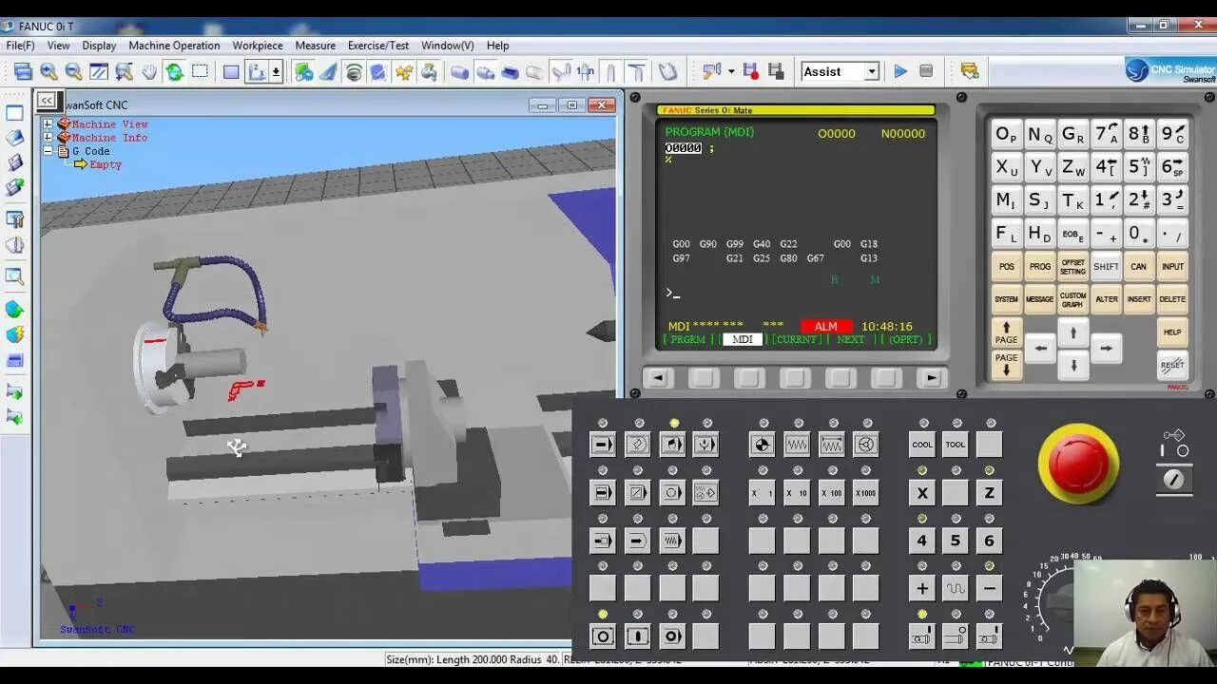1217x684 pixels.
Task: Click the grey stop square next to play
Action: [926, 71]
